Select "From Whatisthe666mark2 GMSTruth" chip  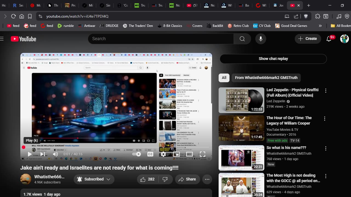(x=266, y=78)
